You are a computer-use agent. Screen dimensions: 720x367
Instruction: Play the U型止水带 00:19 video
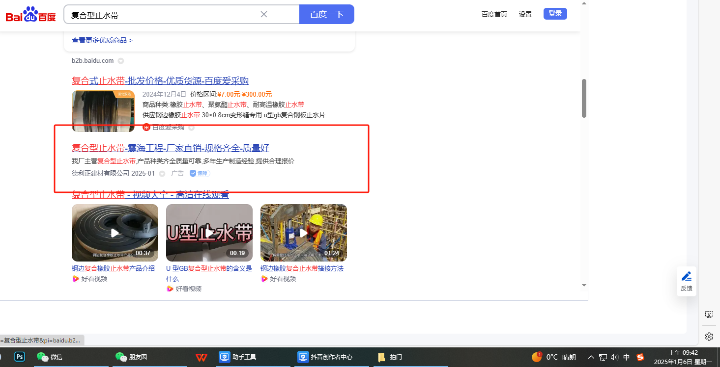(209, 233)
